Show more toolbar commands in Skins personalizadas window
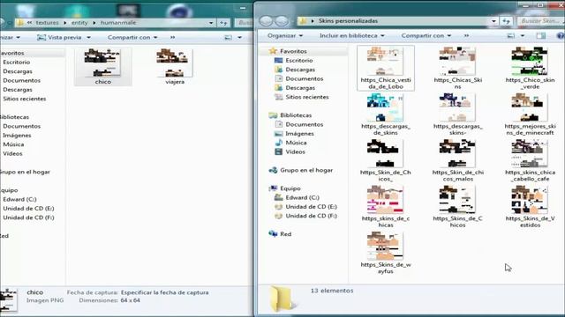 [466, 35]
